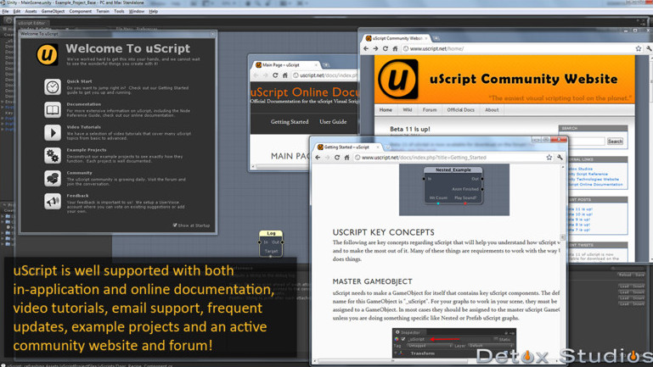Viewport: 653px width, 367px height.
Task: Click Getting Started vertical scrollbar handle
Action: point(563,237)
